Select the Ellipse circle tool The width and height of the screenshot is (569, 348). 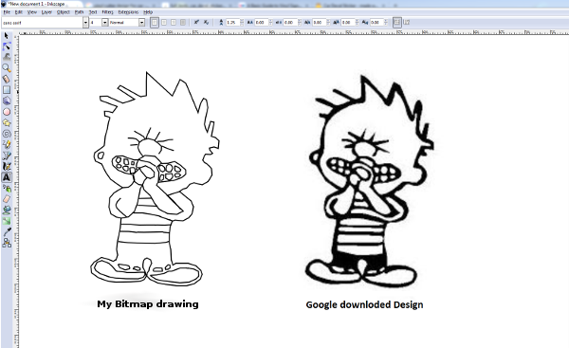[7, 112]
